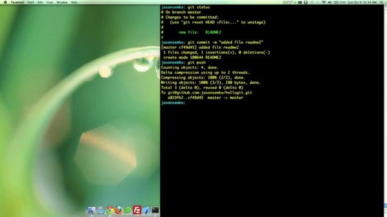Click the Terminal icon in the Dock
Screen dimensions: 387x217
(x=155, y=210)
